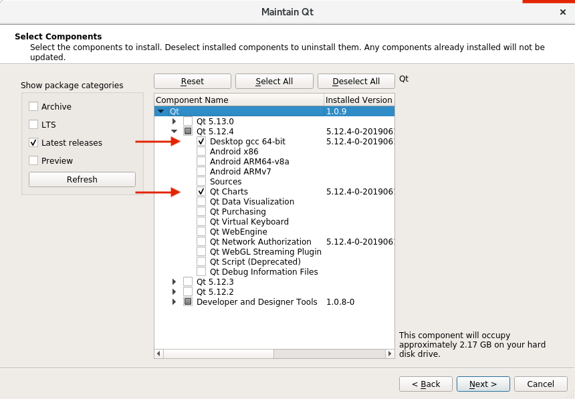
Task: Enable the LTS package category
Action: [x=33, y=124]
